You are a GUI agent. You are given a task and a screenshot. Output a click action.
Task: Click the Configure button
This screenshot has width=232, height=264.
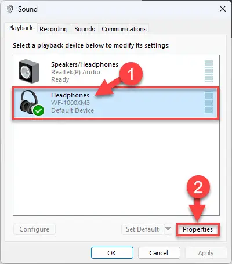click(34, 229)
